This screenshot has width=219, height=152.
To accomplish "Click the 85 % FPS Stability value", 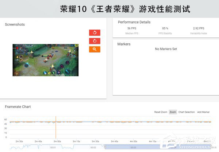I will click(165, 28).
